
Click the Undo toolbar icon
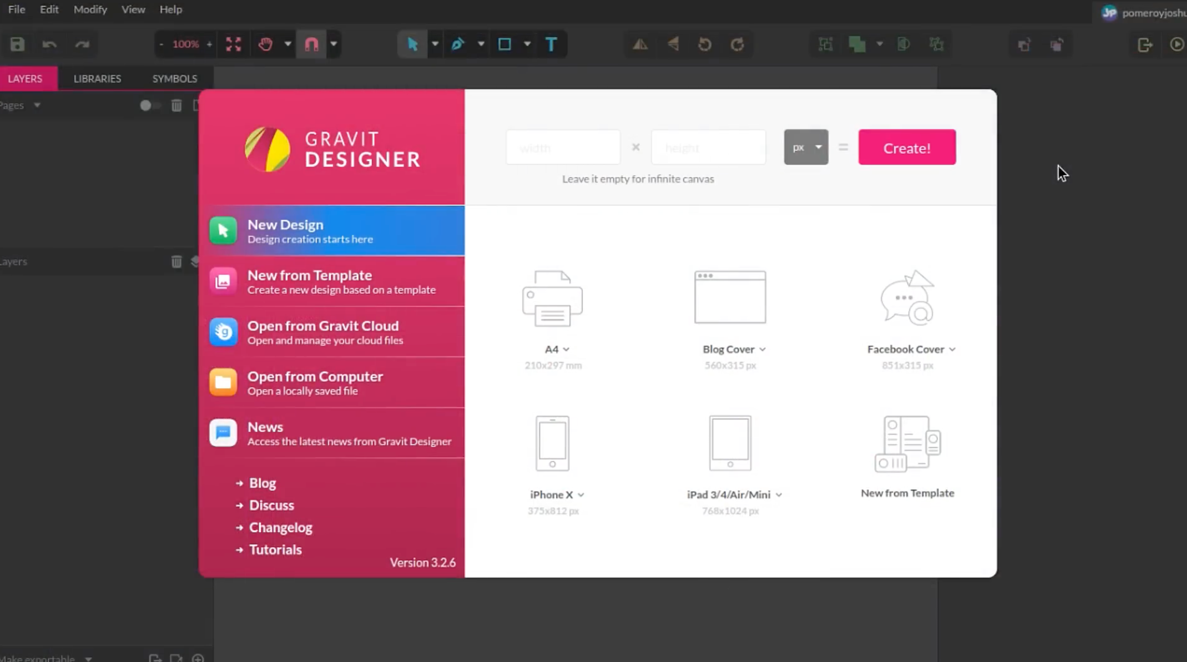(x=49, y=44)
